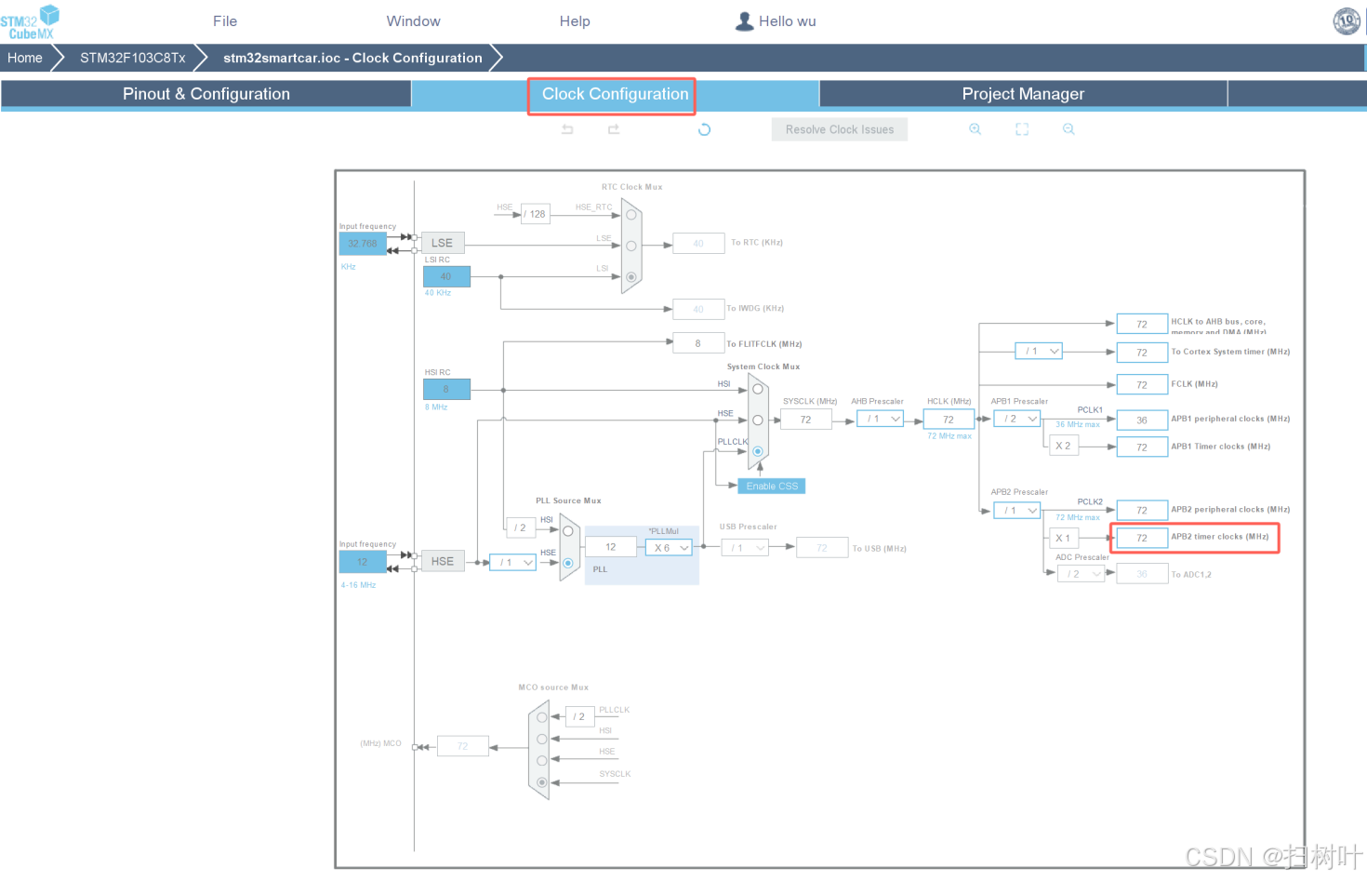Click the STM32CubeMX logo icon
Viewport: 1367px width, 881px height.
[30, 21]
